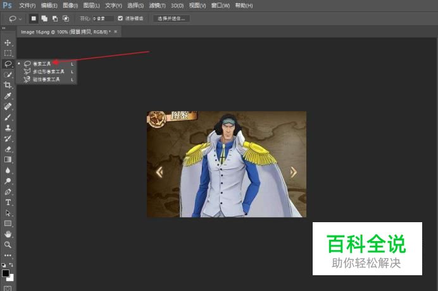Viewport: 438px width, 291px height.
Task: Click the Photoshop Ps logo
Action: click(7, 5)
